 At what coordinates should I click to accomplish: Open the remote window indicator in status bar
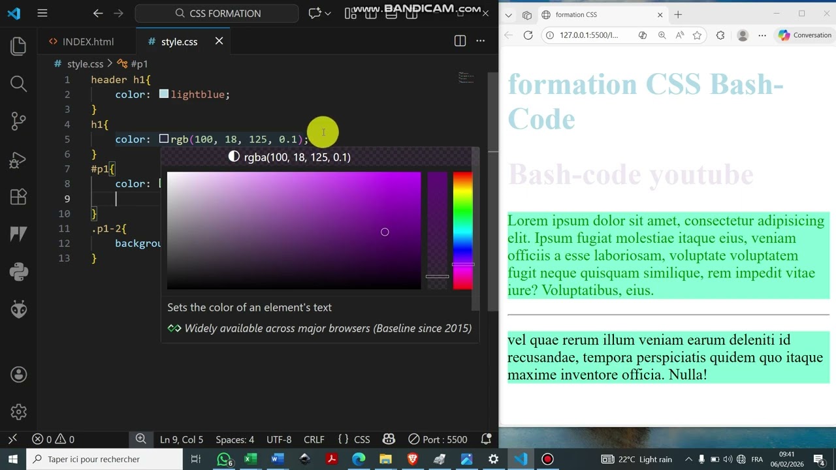pos(12,439)
